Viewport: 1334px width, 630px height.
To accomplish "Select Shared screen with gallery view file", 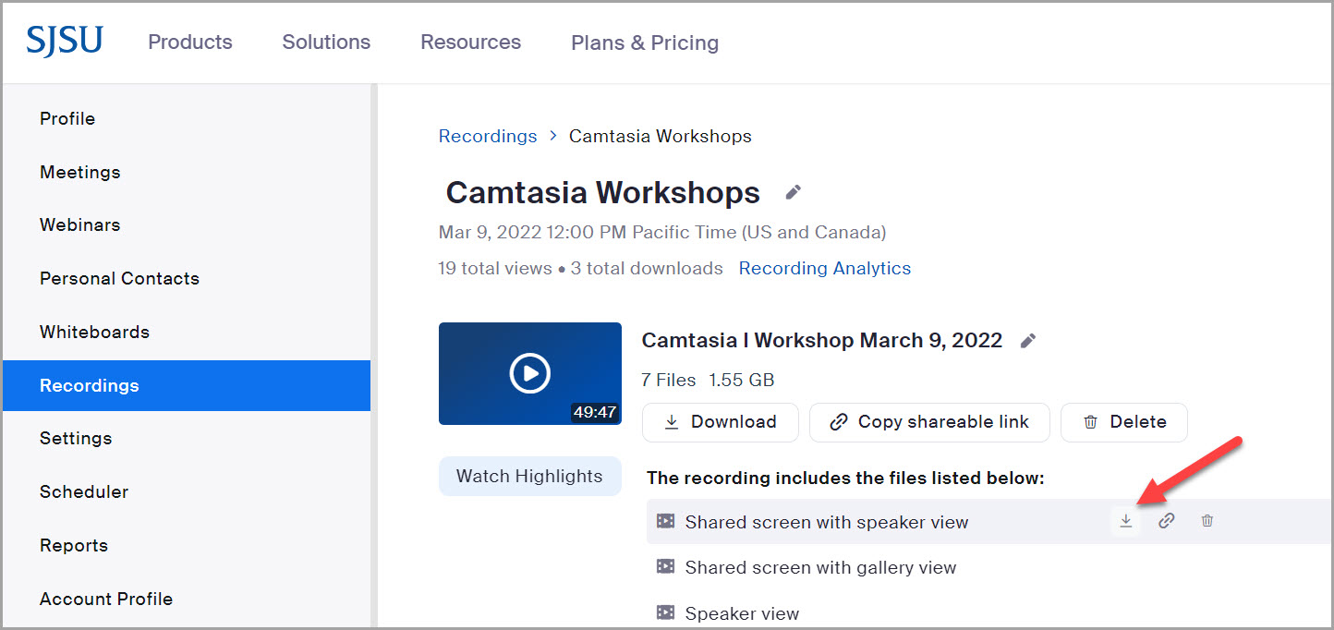I will coord(819,567).
